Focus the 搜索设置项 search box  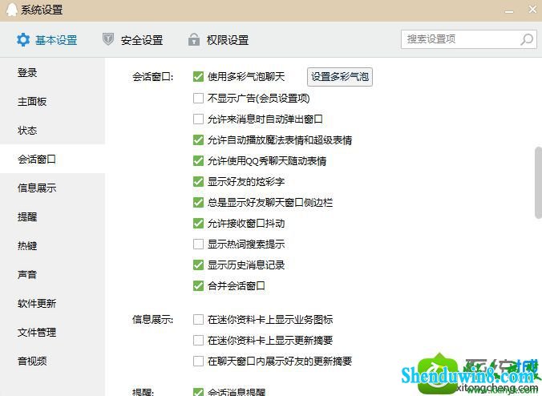pos(469,39)
